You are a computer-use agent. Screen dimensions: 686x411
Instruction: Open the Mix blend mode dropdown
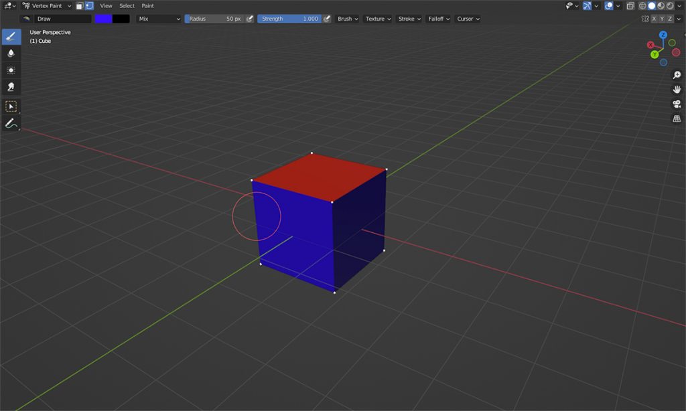point(159,19)
